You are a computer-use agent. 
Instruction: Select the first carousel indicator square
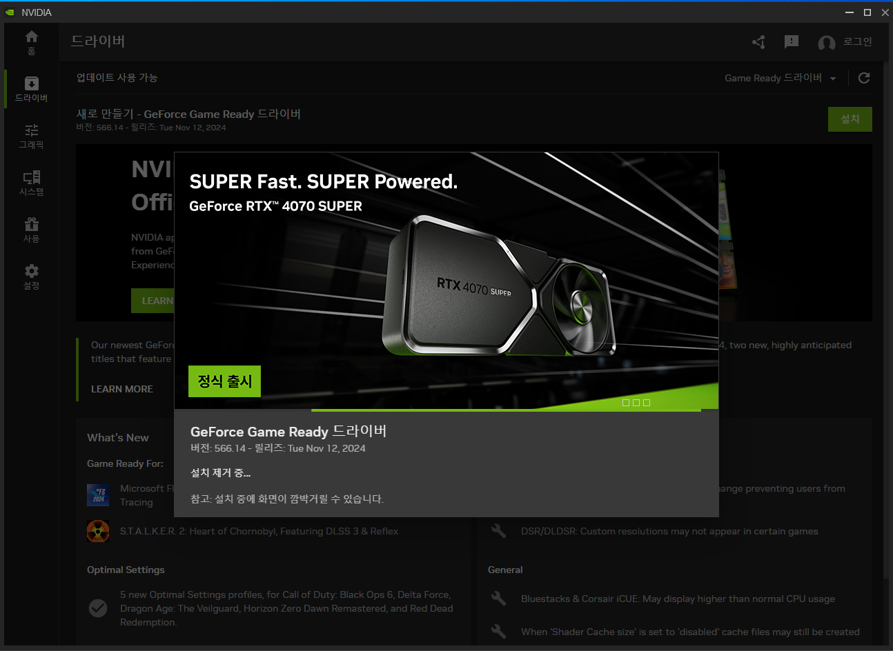coord(626,403)
